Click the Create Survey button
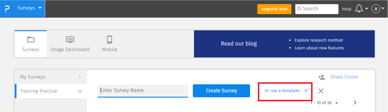The height and width of the screenshot is (112, 388). click(x=221, y=91)
